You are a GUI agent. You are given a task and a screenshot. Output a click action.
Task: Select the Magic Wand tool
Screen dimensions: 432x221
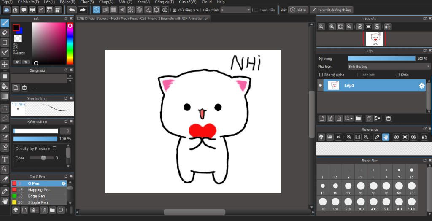click(5, 128)
